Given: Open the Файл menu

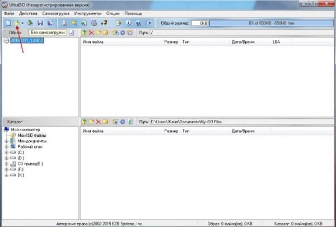Looking at the screenshot, I should pos(9,13).
